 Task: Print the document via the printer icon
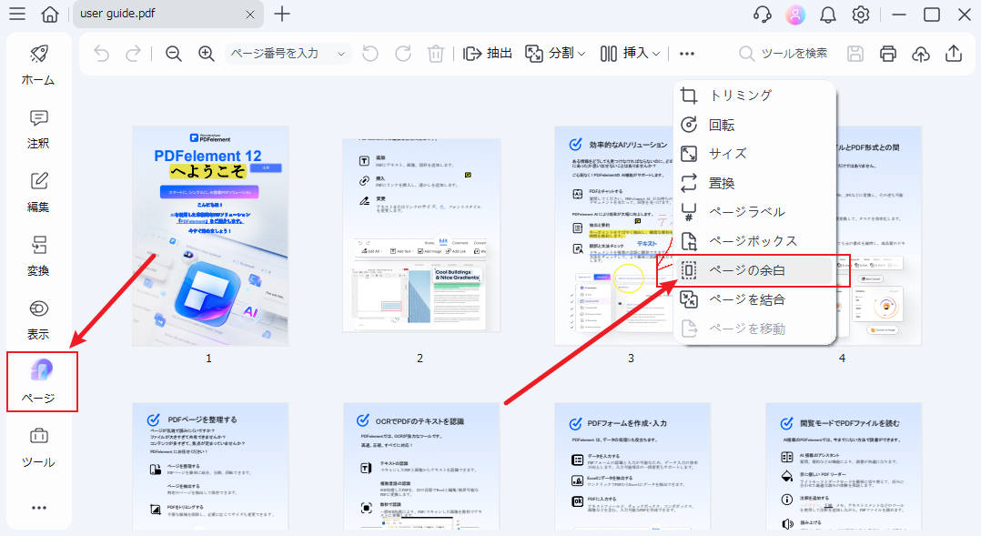coord(887,53)
